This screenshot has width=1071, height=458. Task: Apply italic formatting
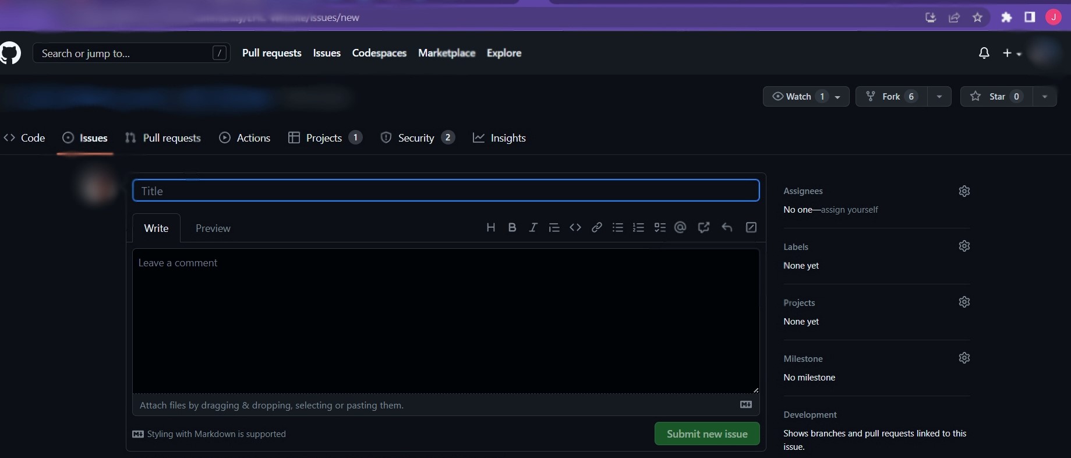533,227
